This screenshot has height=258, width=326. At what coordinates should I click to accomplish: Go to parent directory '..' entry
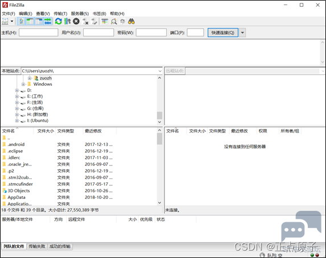[x=9, y=138]
